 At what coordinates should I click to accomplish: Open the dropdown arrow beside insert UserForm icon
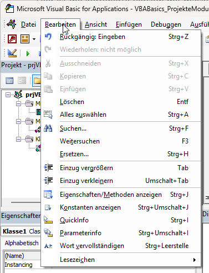(x=34, y=39)
